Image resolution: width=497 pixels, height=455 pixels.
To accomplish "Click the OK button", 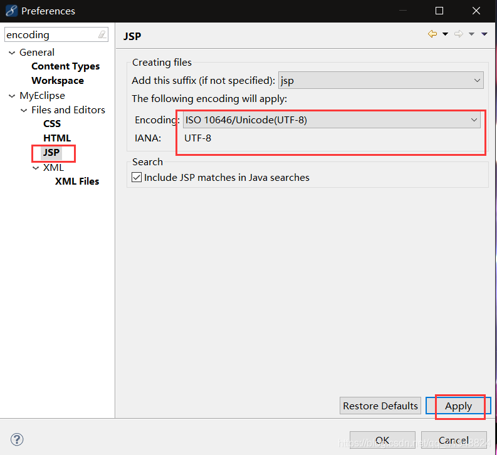I will (382, 440).
